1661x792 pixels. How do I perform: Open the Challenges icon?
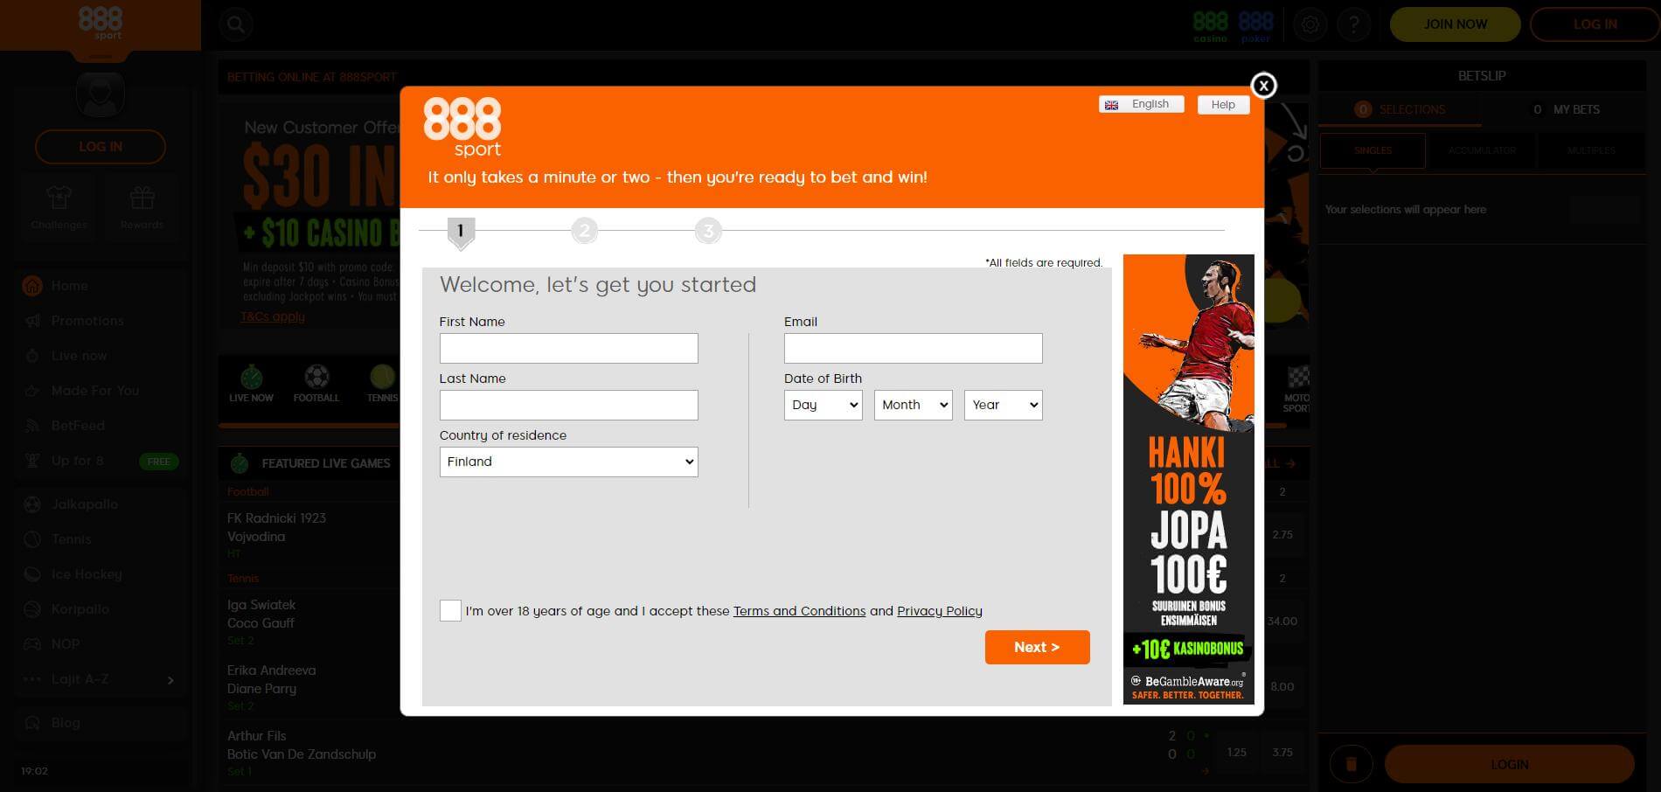59,207
